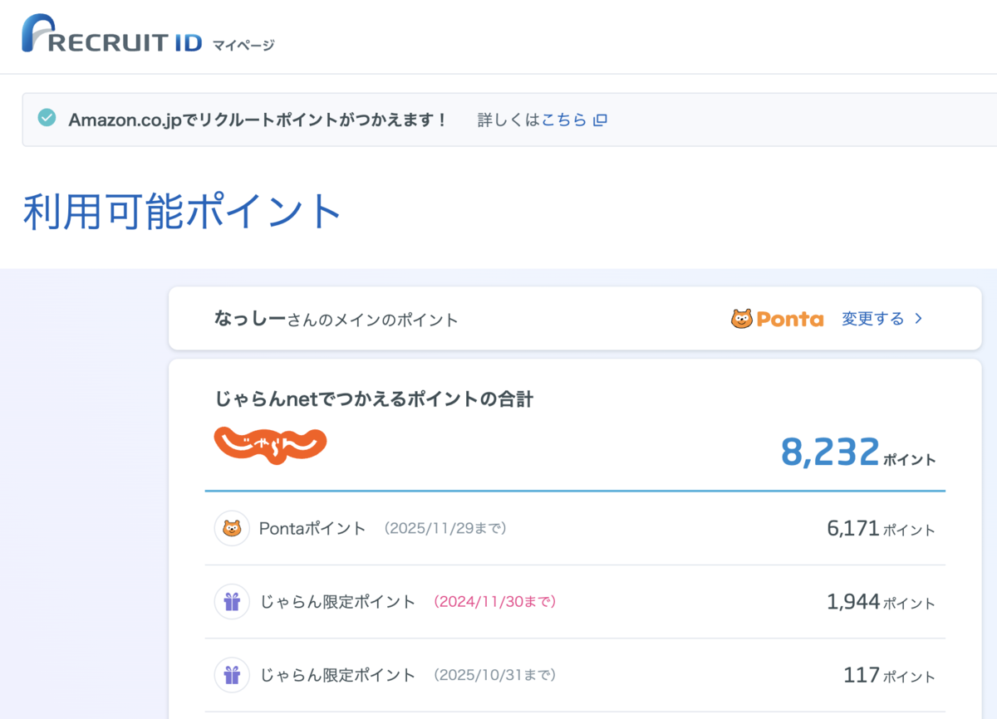Click the teal checkmark notice icon

point(47,118)
